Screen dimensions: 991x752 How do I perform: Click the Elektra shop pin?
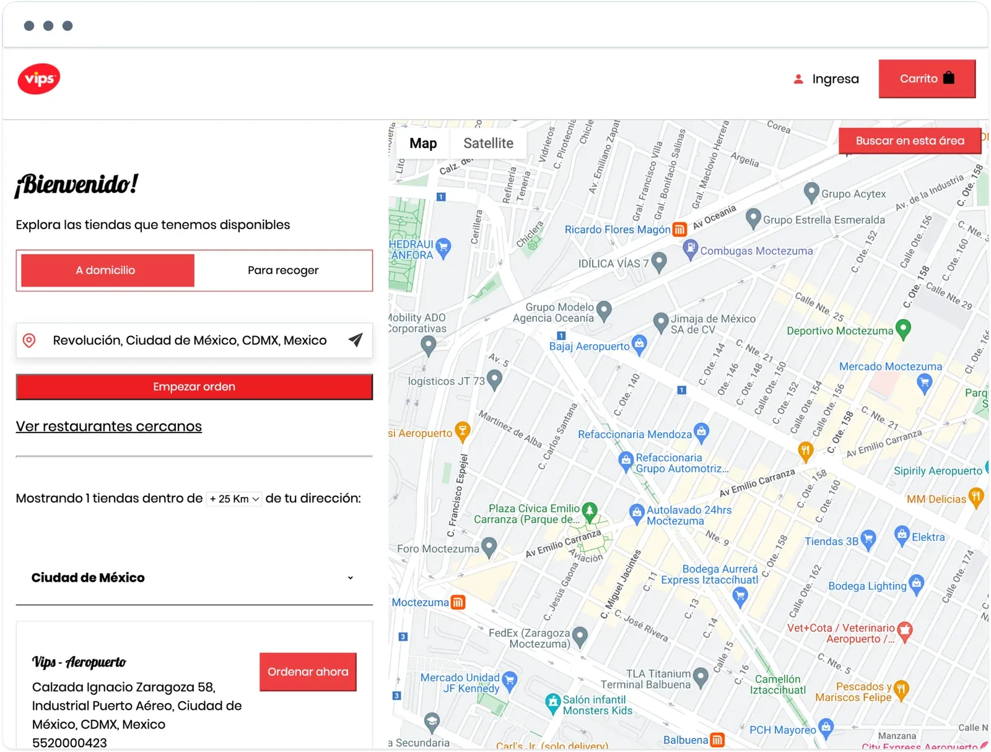click(902, 535)
